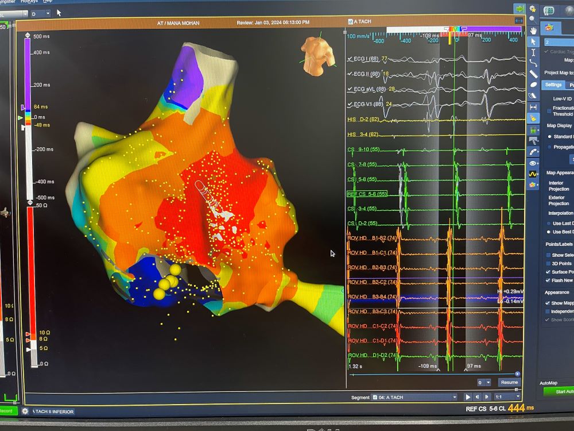Open the D dropdown in top toolbar

coord(40,14)
